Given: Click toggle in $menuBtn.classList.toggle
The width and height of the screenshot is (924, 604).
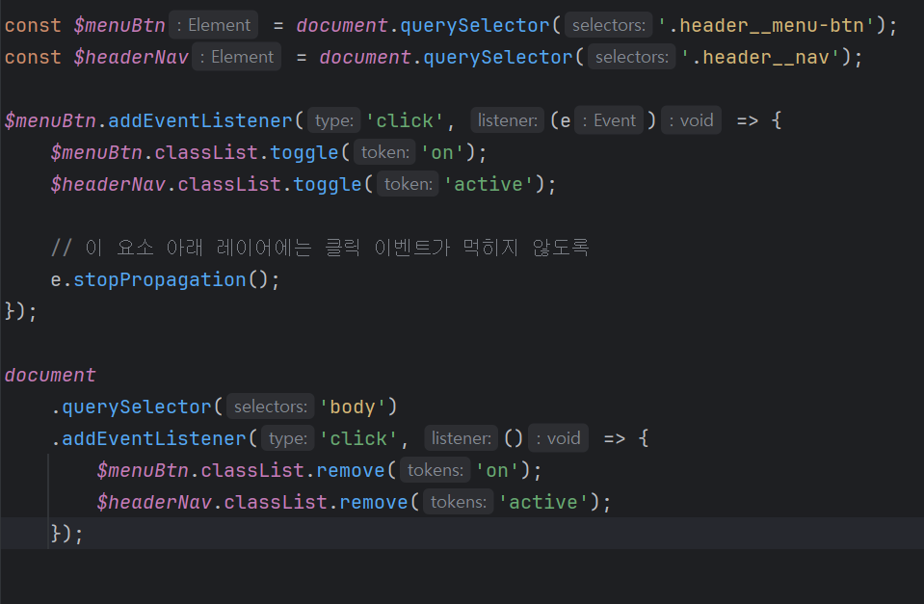Looking at the screenshot, I should [304, 152].
